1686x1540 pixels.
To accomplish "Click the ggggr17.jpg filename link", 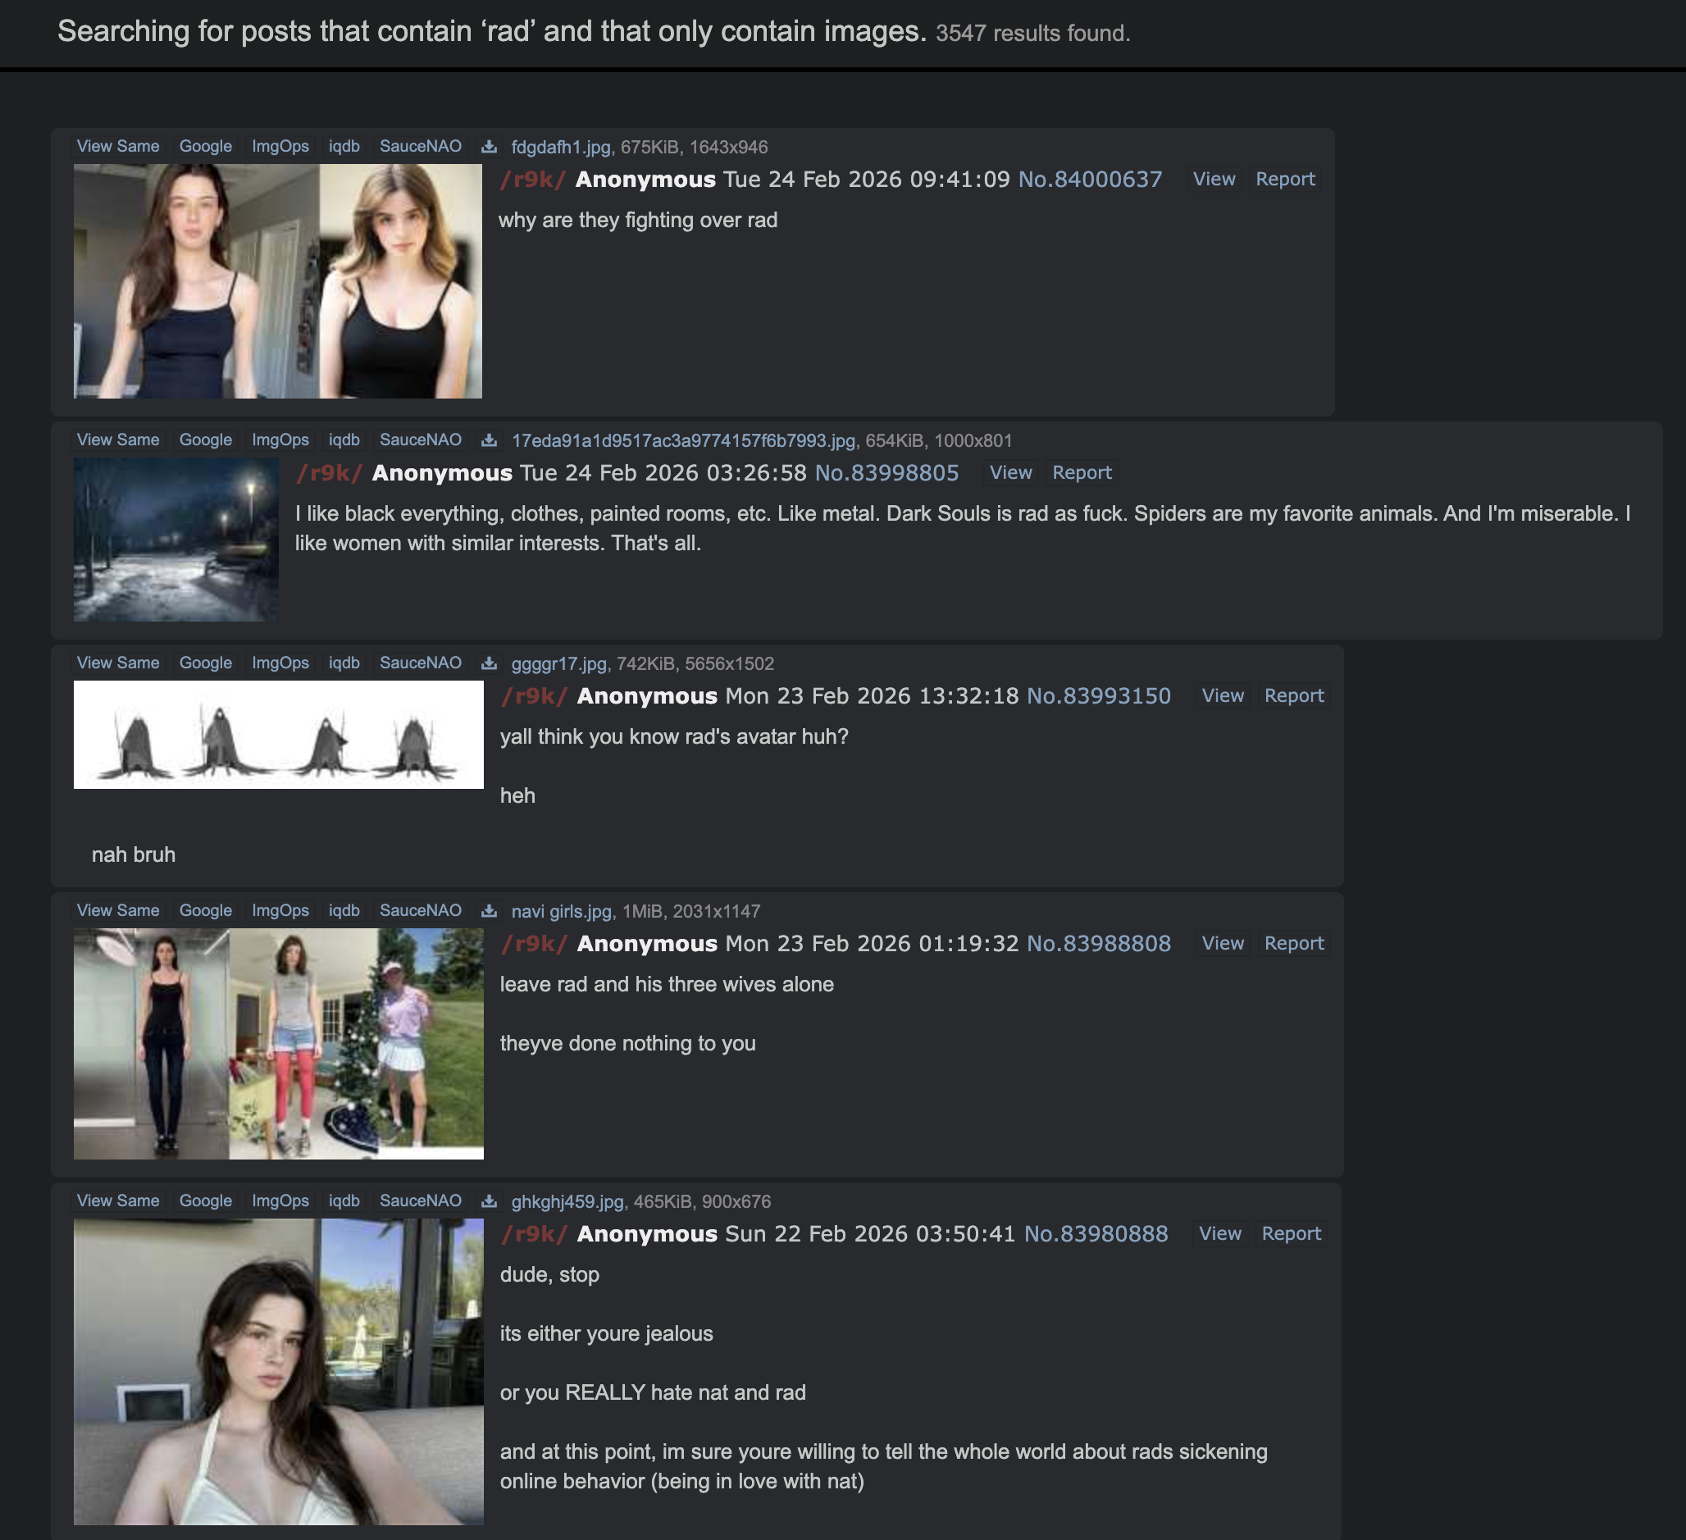I will pos(558,664).
